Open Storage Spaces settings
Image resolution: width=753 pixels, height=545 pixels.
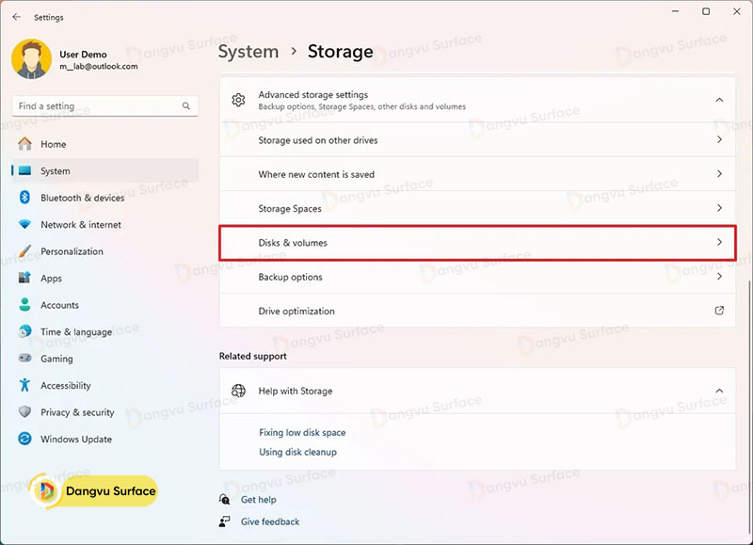point(477,208)
